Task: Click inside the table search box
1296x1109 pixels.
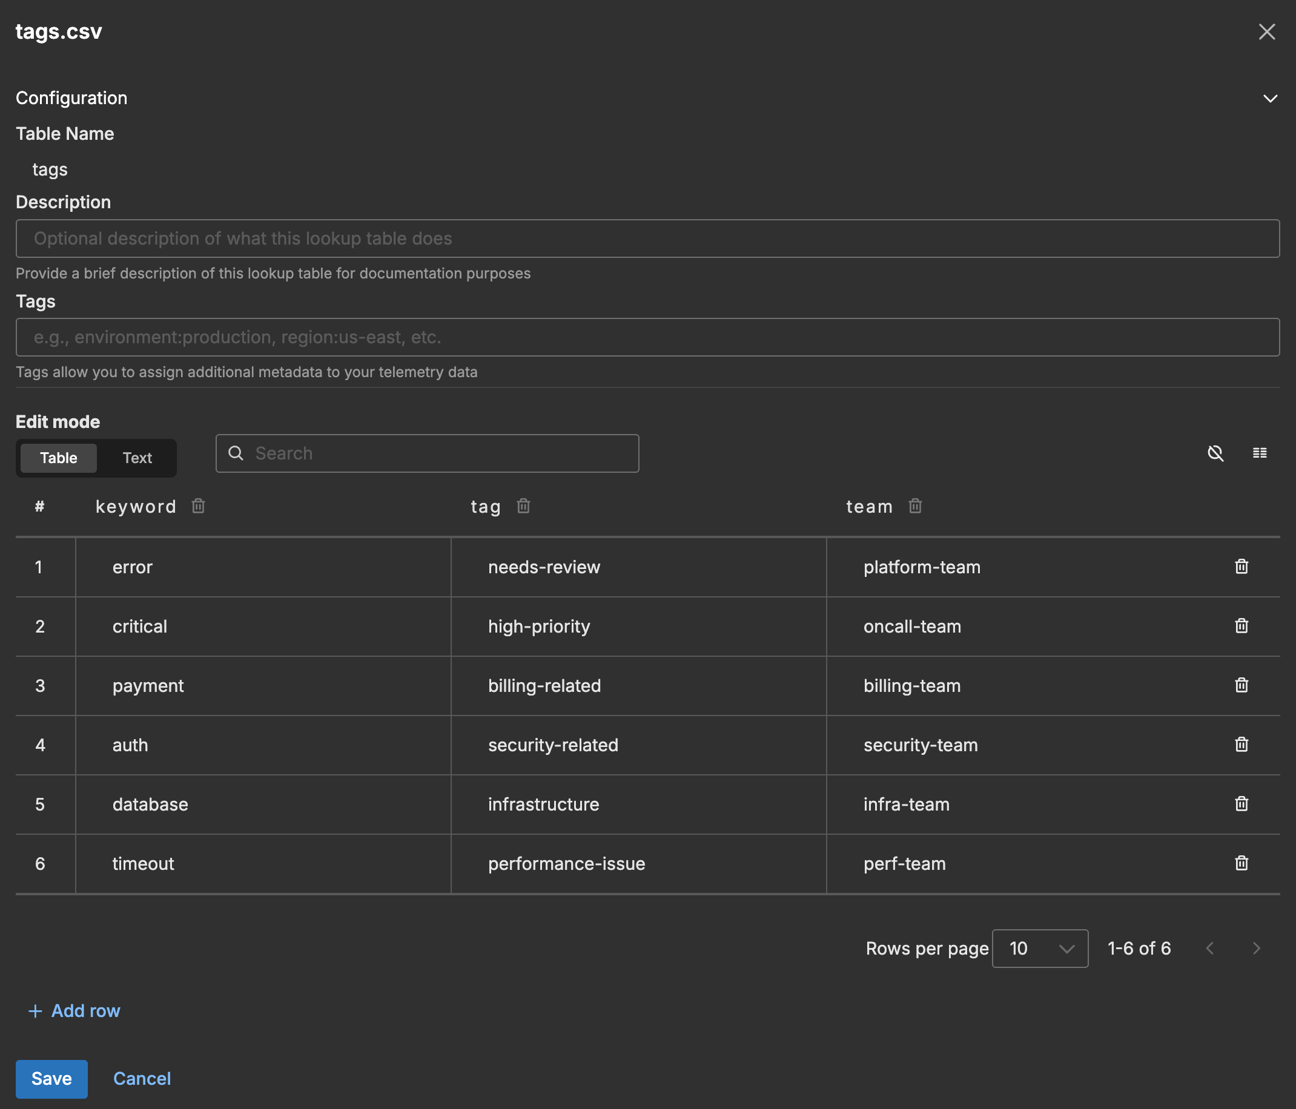Action: (427, 453)
